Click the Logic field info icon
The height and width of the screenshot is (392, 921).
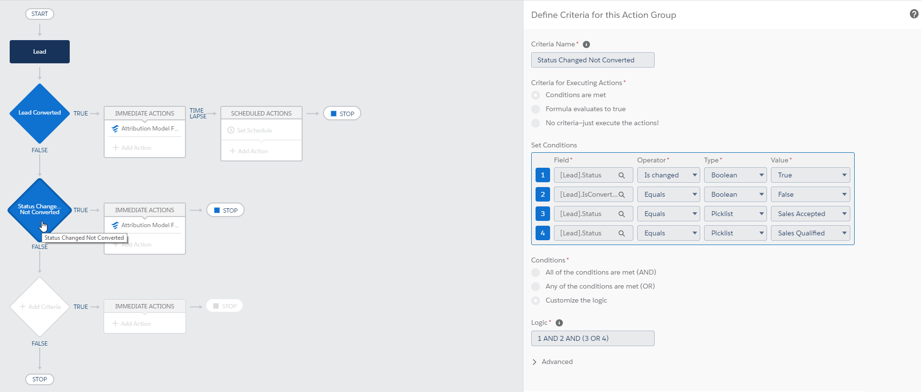click(x=559, y=323)
